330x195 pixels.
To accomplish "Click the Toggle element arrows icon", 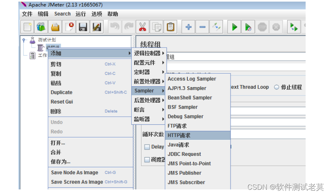I will click(217, 27).
